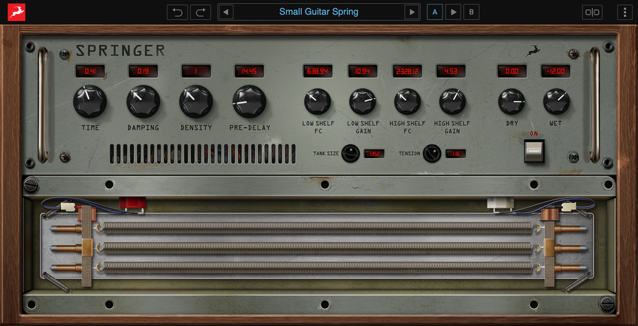This screenshot has height=326, width=638.
Task: Undo the last parameter change
Action: (x=177, y=12)
